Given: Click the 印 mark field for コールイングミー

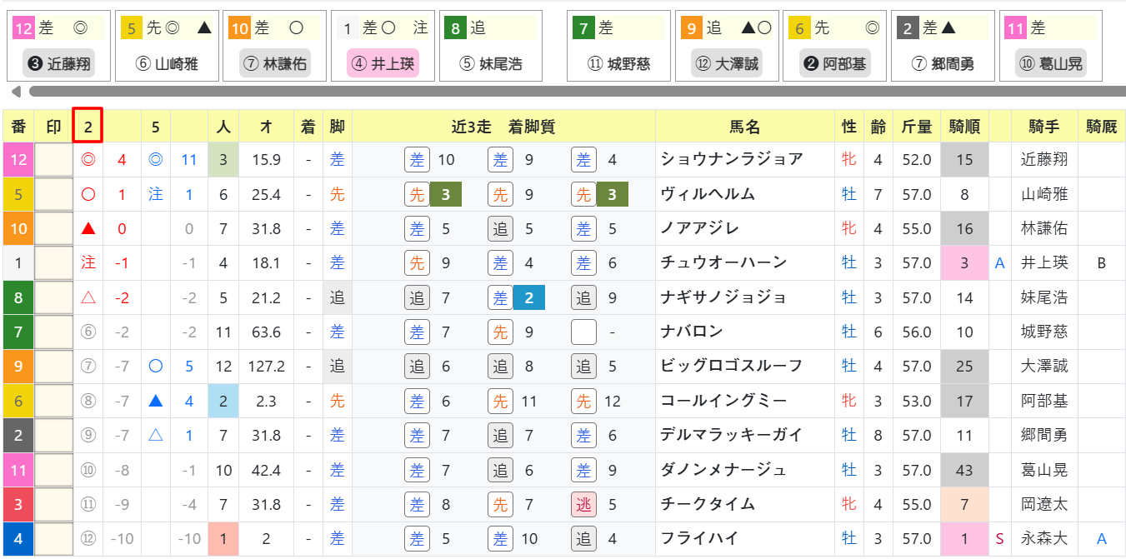Looking at the screenshot, I should [x=54, y=401].
